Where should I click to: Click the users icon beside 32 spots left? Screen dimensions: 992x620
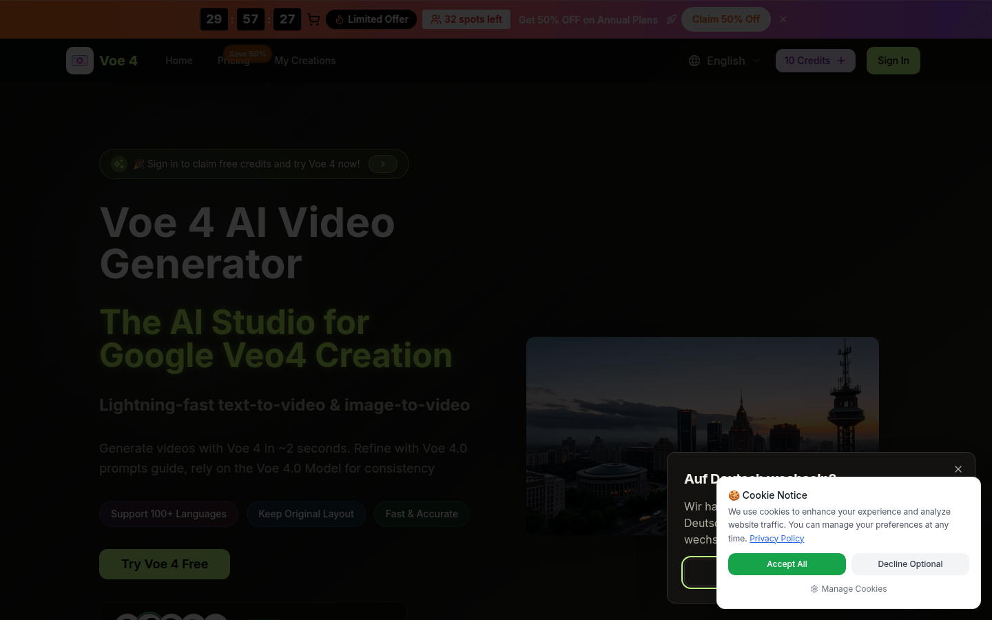[x=435, y=19]
